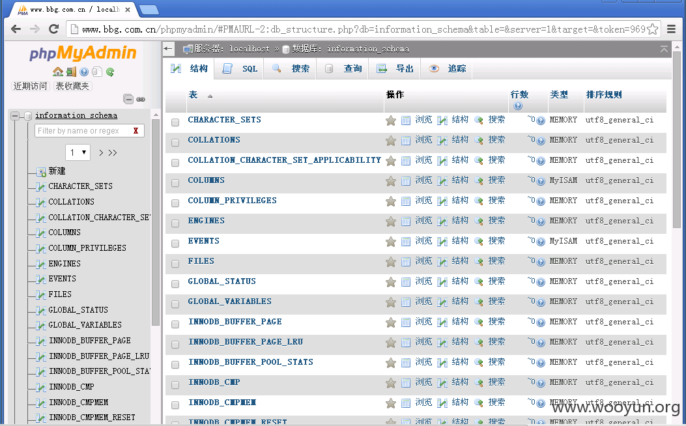Open row count help icon for GLOBAL_STATUS
This screenshot has width=686, height=426.
[541, 282]
